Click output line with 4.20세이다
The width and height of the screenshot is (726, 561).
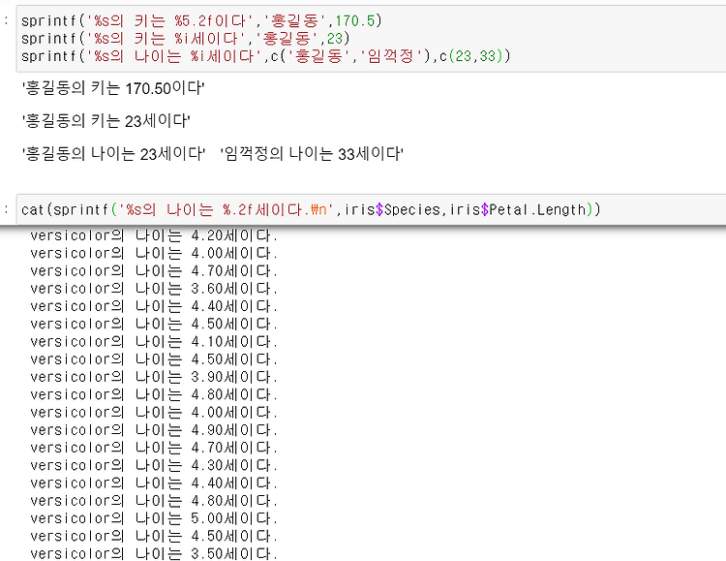tap(154, 235)
